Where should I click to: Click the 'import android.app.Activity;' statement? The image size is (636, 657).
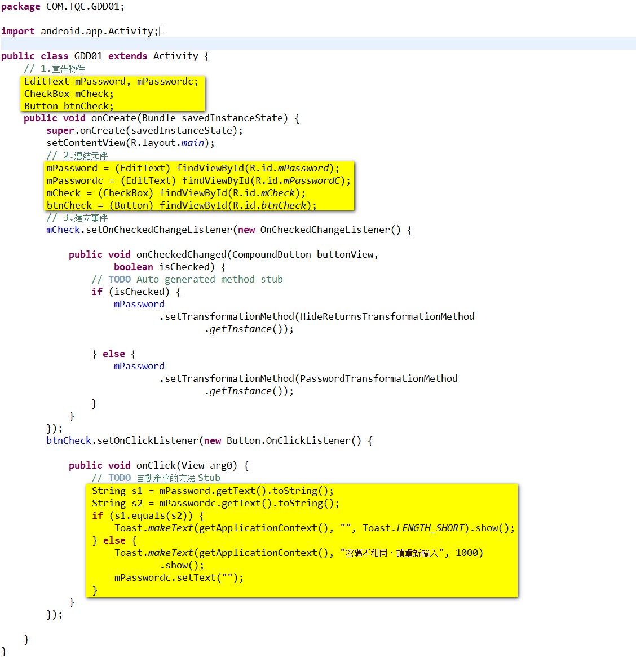79,32
